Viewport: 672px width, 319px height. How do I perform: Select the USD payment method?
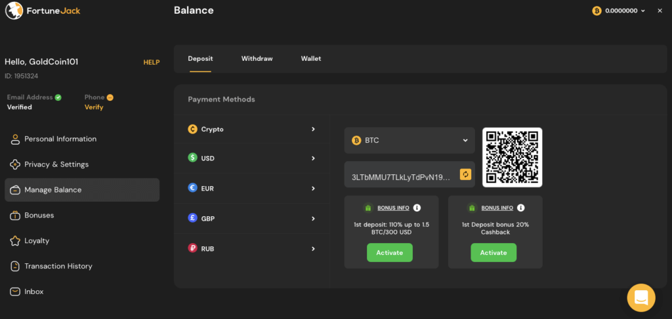pos(251,159)
